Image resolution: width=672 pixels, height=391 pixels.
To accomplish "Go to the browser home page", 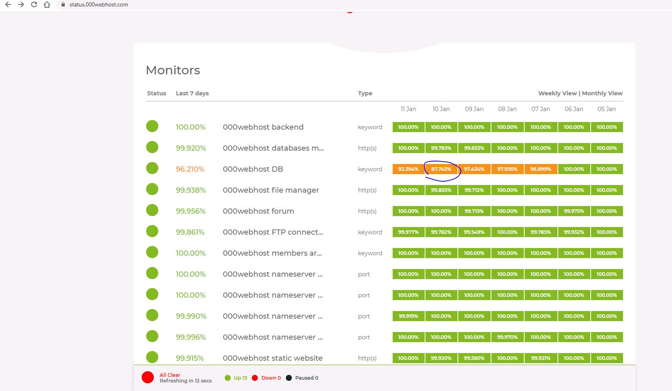I will click(47, 5).
